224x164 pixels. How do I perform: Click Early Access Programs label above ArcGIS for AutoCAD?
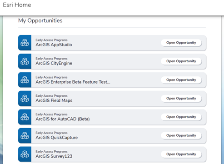pyautogui.click(x=51, y=114)
